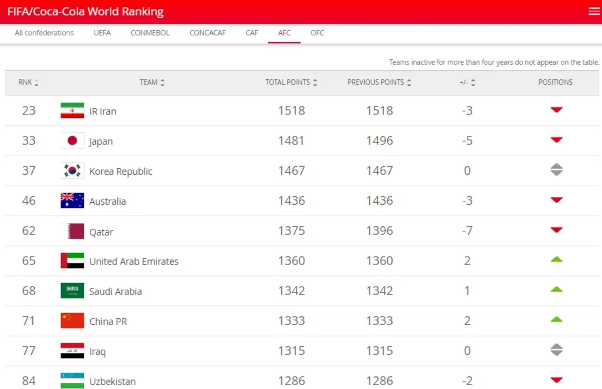This screenshot has width=602, height=389.
Task: Switch to the CAF tab
Action: 252,33
